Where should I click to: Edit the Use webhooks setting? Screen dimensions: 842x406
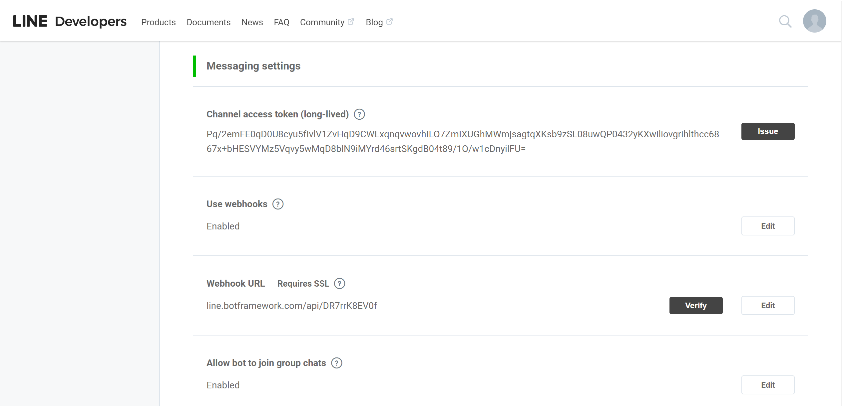point(768,226)
